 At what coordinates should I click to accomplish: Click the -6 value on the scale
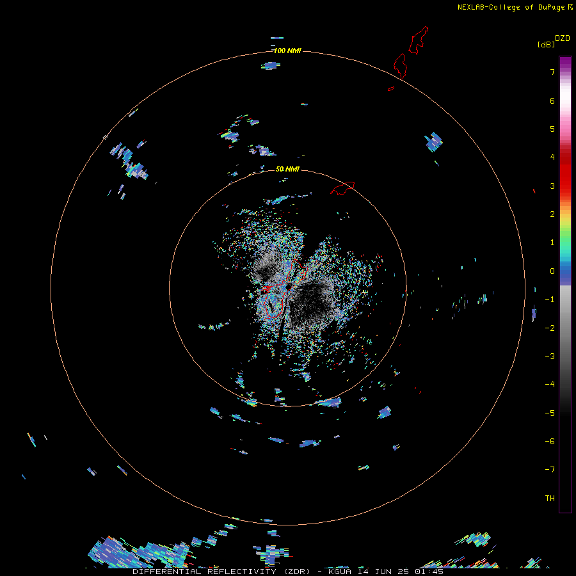pyautogui.click(x=550, y=442)
